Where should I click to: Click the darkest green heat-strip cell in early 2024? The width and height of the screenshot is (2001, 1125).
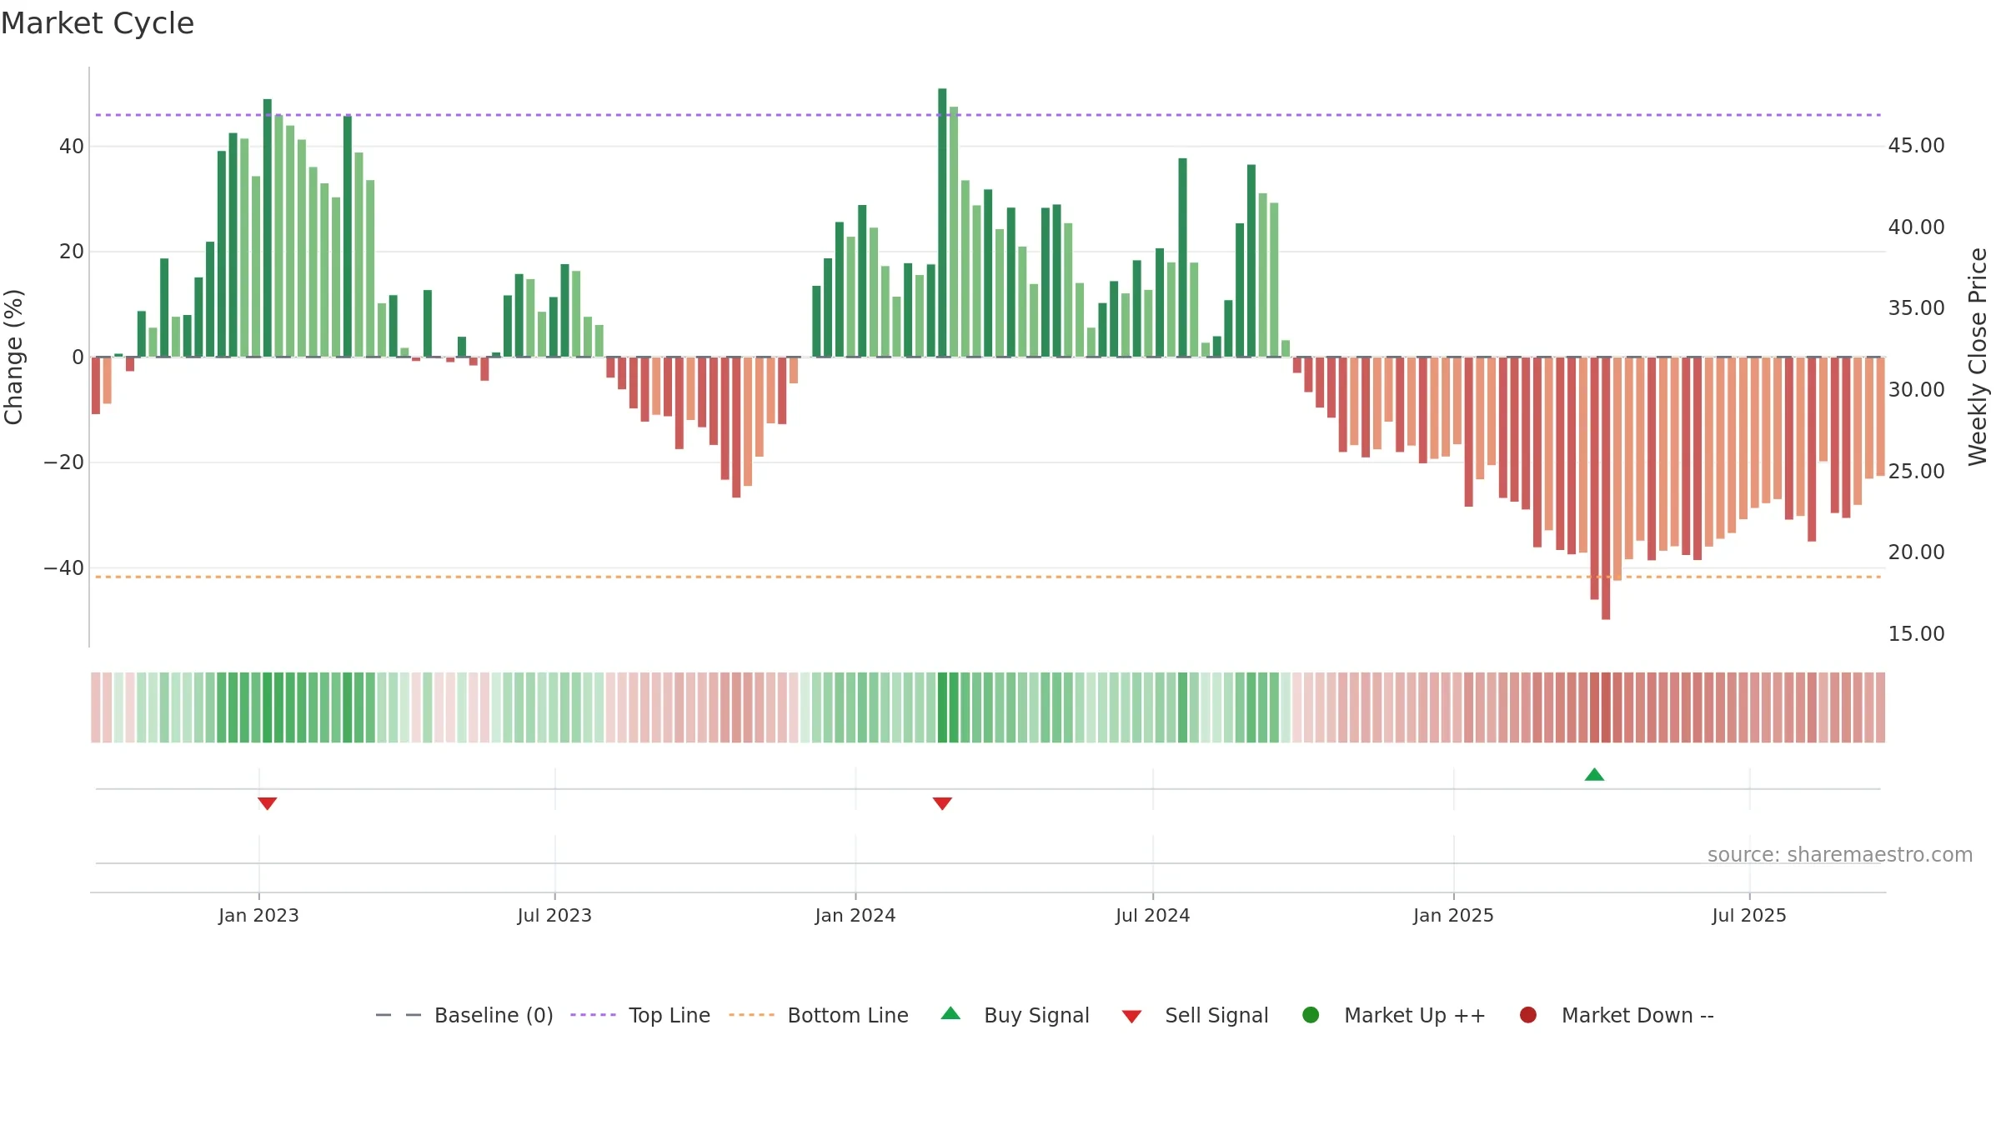[942, 707]
